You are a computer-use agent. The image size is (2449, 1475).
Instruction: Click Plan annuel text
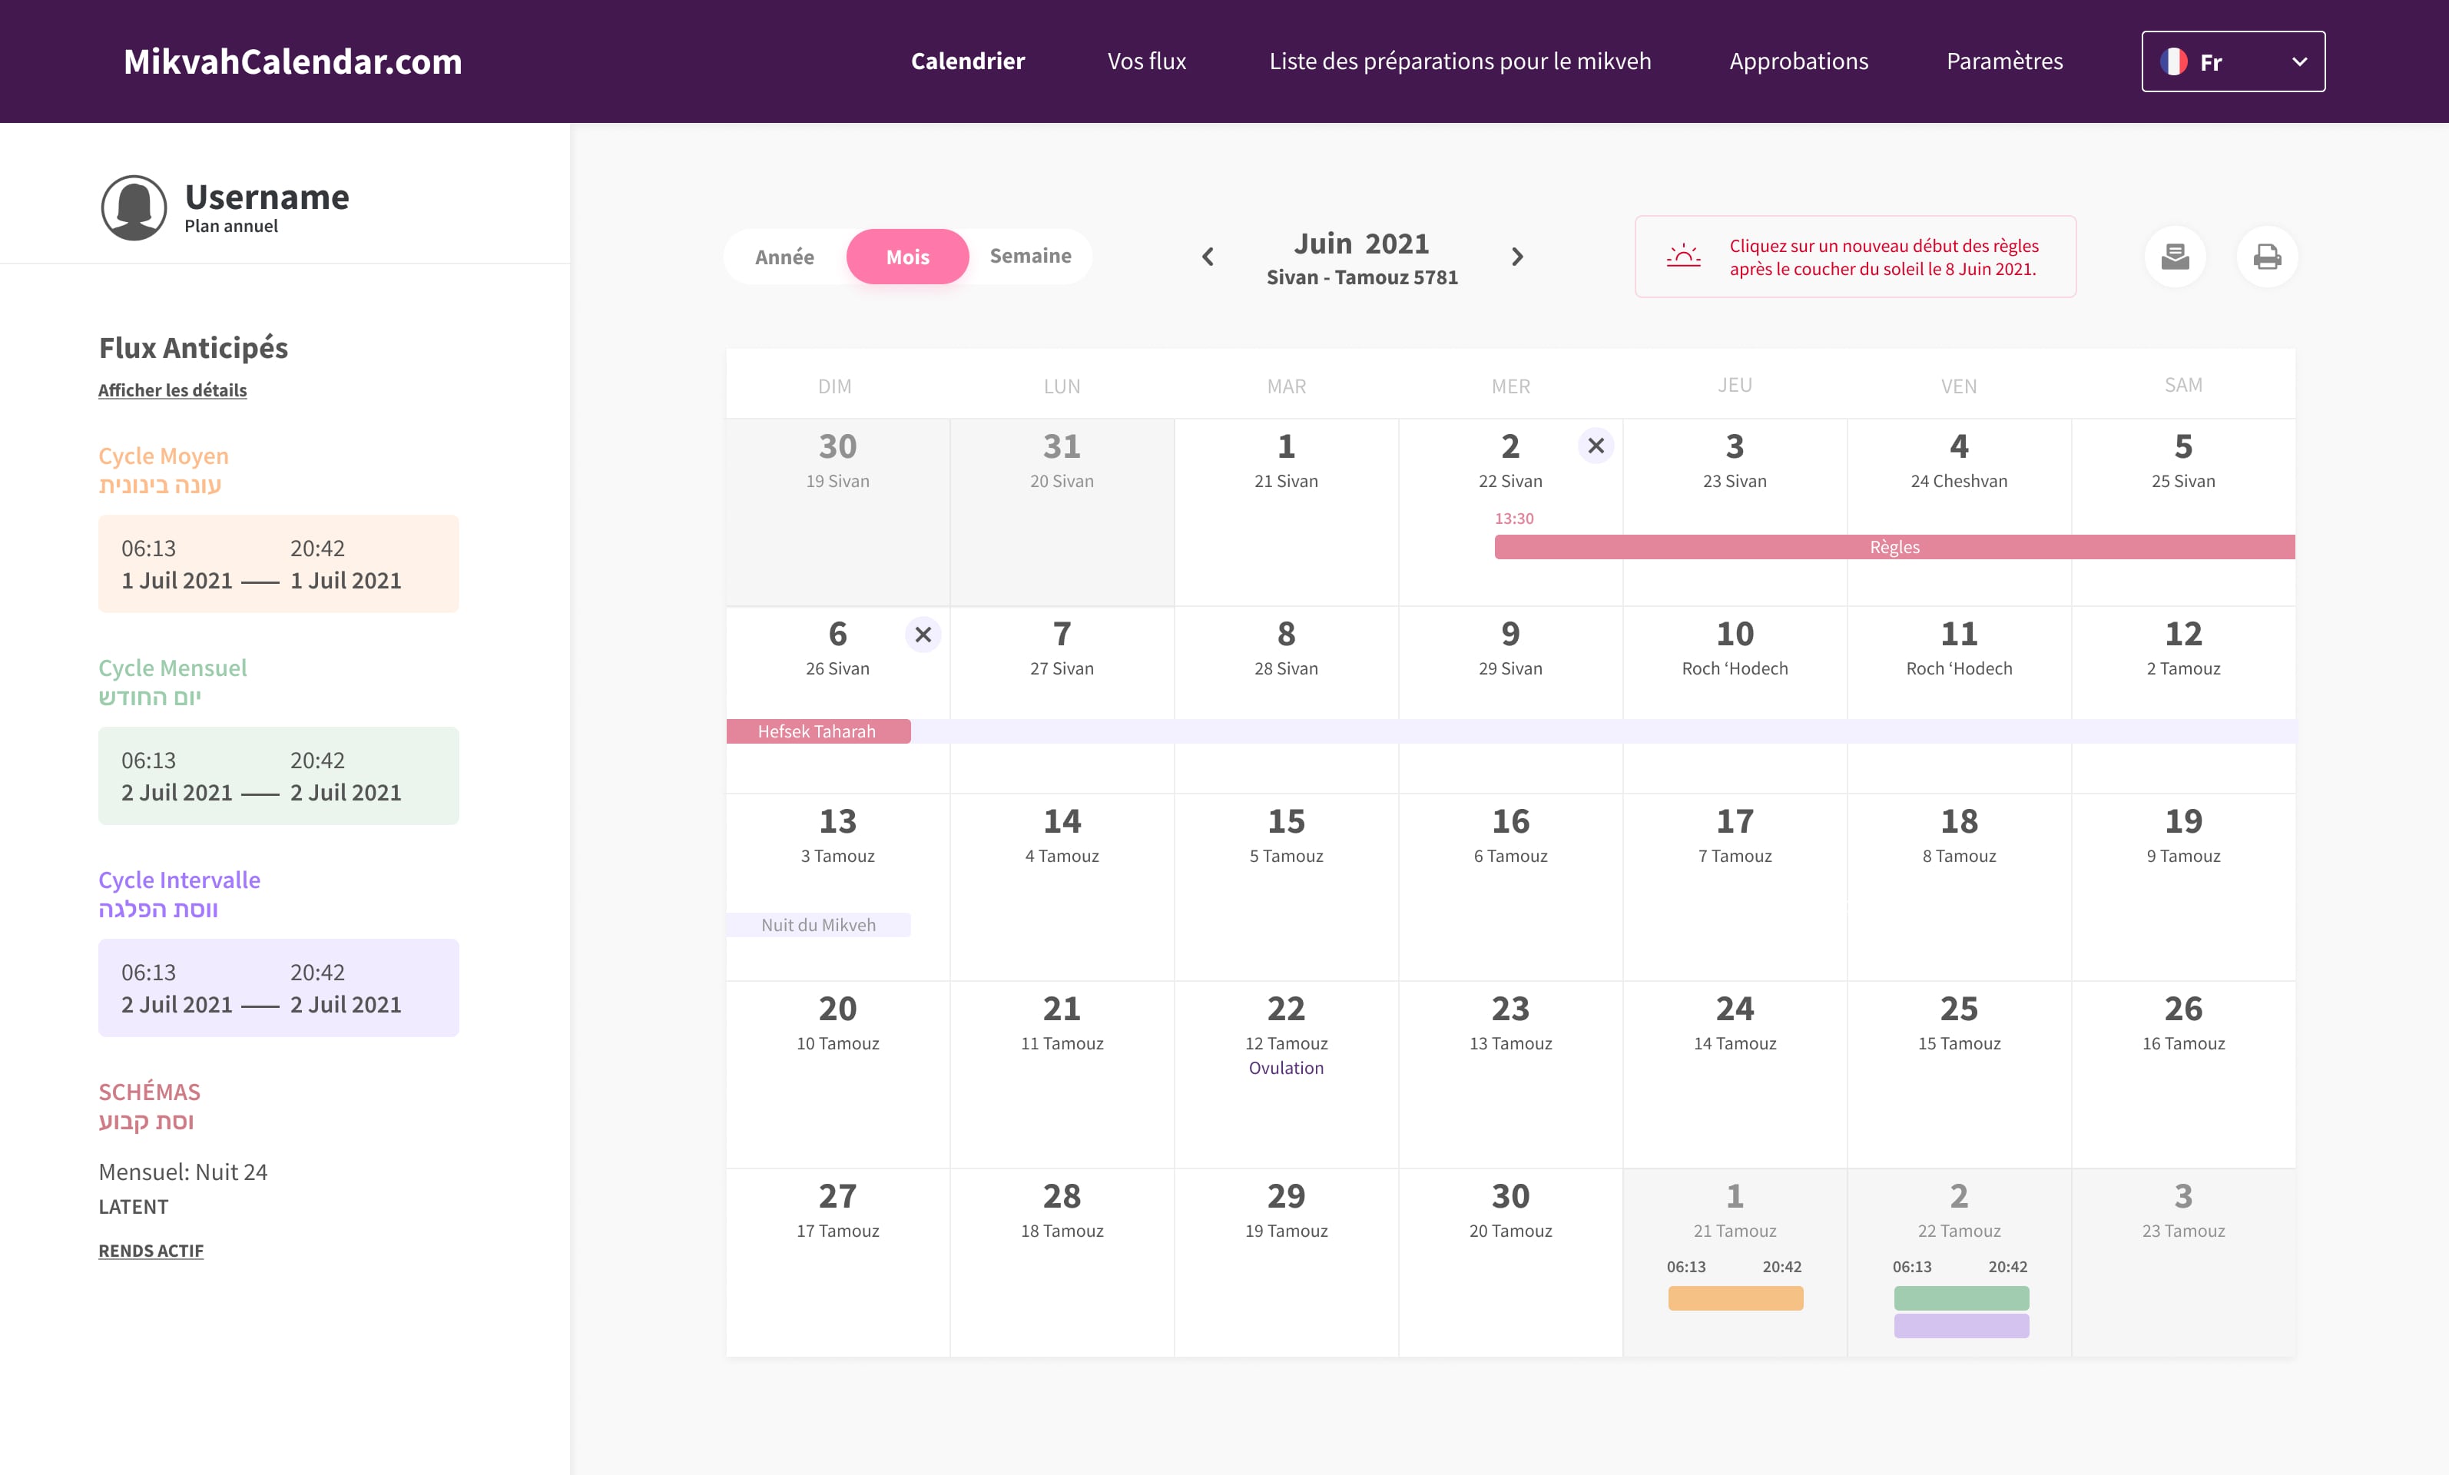point(230,227)
